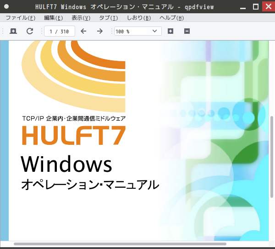This screenshot has height=249, width=275.
Task: Click the open file icon in toolbar
Action: pos(13,31)
